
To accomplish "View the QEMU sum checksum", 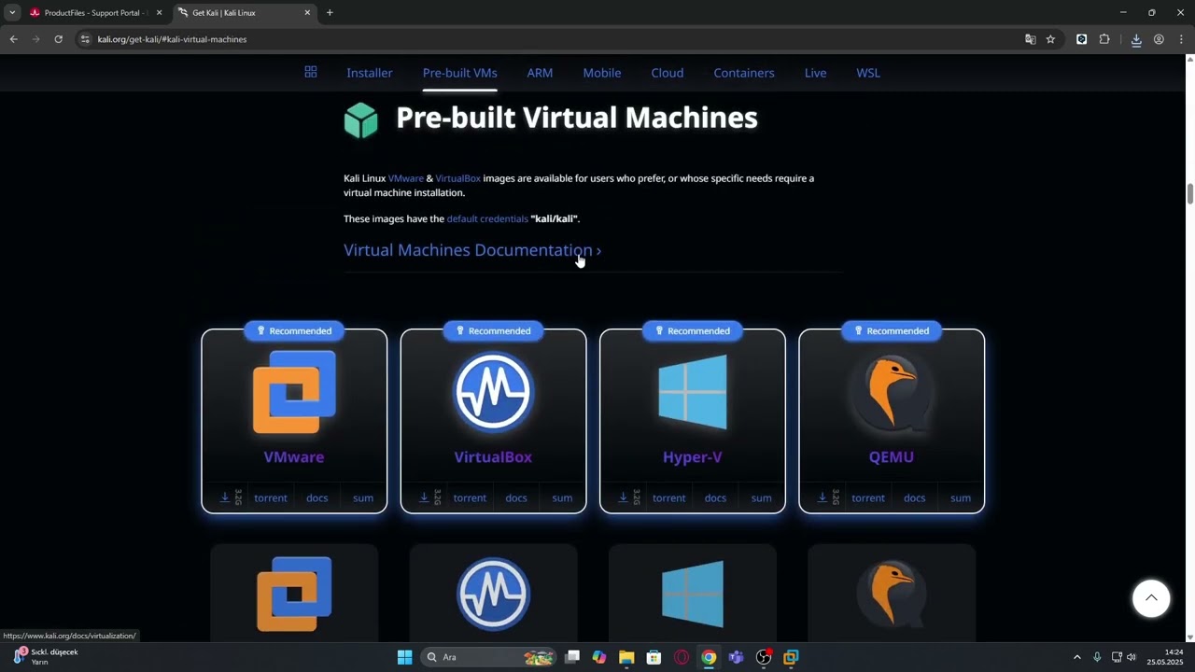I will [961, 497].
